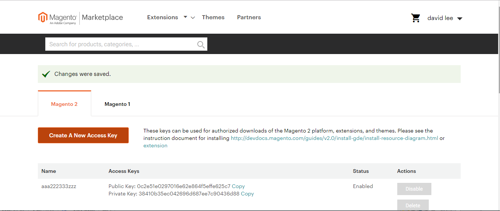The height and width of the screenshot is (211, 500).
Task: Go to Partners in the top navigation
Action: [x=249, y=17]
